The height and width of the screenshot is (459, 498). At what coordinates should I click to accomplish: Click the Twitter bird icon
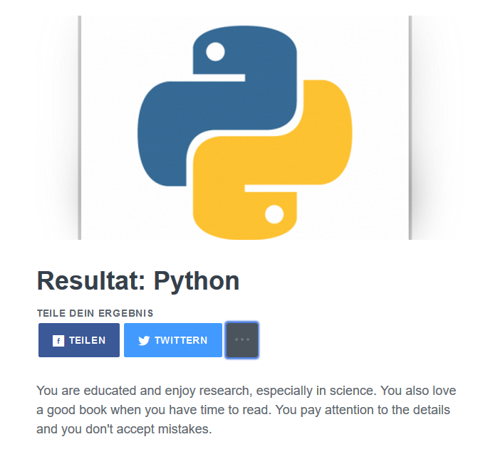144,341
